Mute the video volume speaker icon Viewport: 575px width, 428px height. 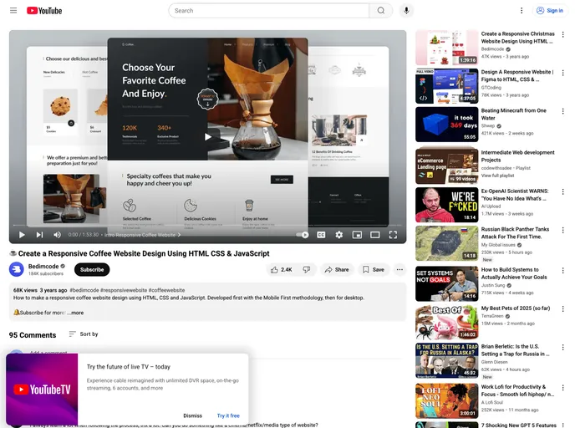(x=57, y=235)
